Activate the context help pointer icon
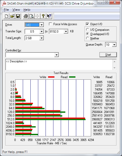Image resolution: width=122 pixels, height=156 pixels. pyautogui.click(x=49, y=16)
